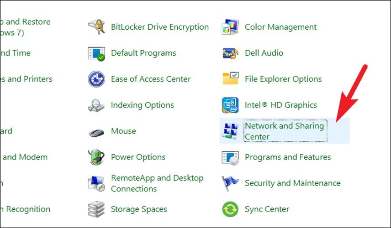The image size is (391, 228).
Task: Click the Storage Spaces drive stack icon
Action: point(96,209)
